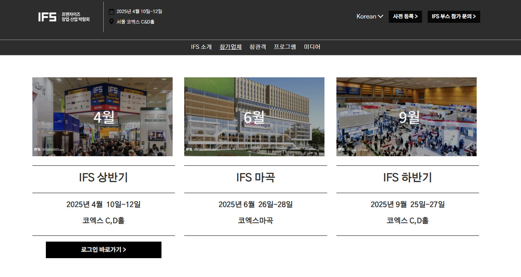Click the date text 2025년 6월 26일–28일
521x277 pixels.
point(255,204)
